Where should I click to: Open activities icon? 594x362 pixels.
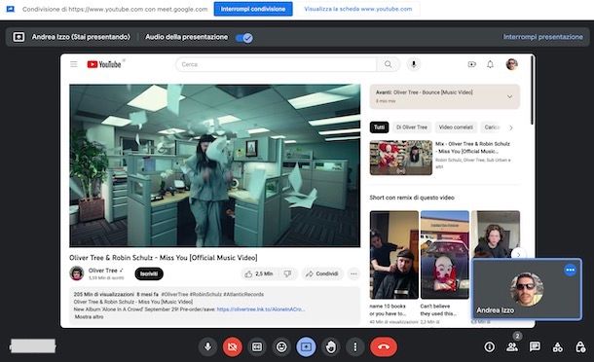pyautogui.click(x=558, y=346)
